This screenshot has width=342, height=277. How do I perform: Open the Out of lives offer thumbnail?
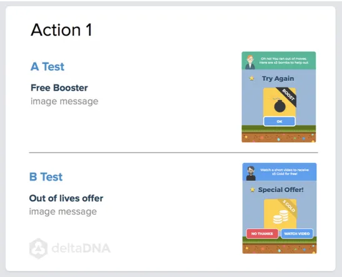coord(279,208)
